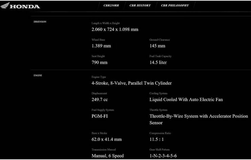
Task: Select the DIMENSION section heading
Action: (40, 22)
